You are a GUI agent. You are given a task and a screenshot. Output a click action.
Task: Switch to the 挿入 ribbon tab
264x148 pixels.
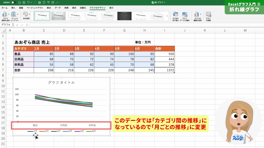[x=13, y=8]
